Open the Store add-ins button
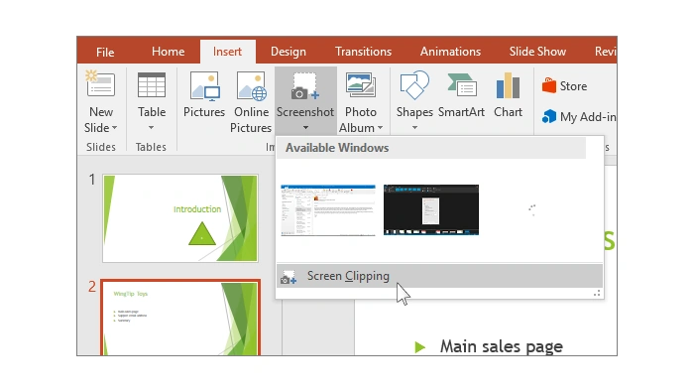 [565, 86]
